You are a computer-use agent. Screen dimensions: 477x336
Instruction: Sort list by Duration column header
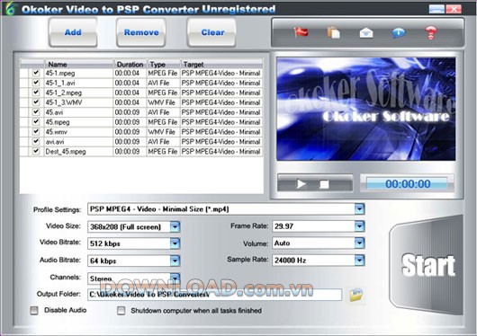[130, 64]
